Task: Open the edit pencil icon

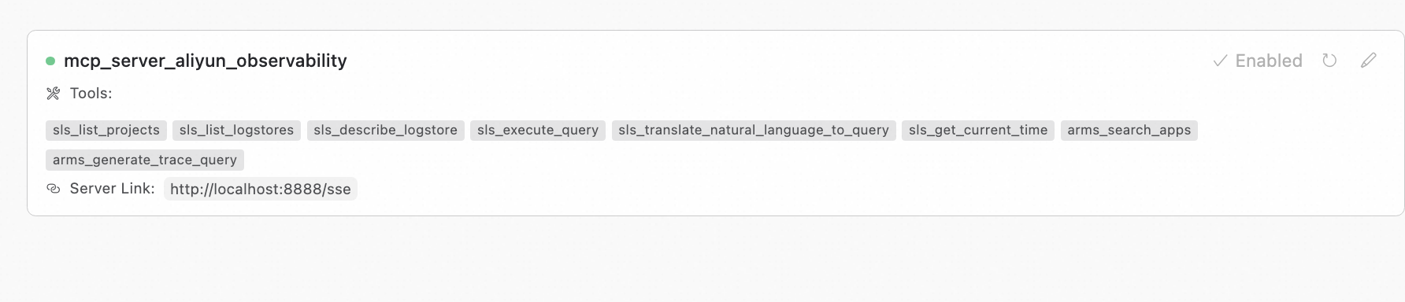Action: coord(1369,61)
